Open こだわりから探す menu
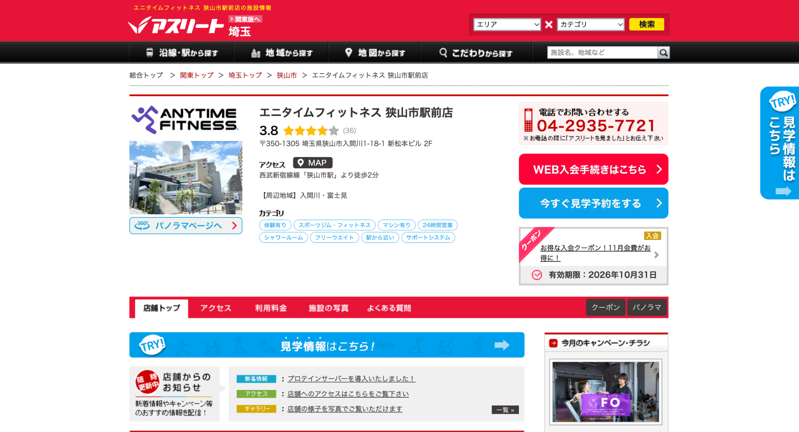799x432 pixels. click(x=476, y=53)
